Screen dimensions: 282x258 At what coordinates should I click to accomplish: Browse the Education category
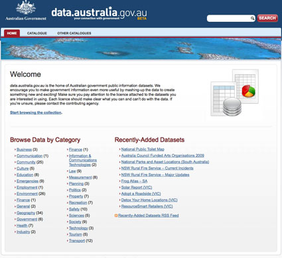tap(25, 175)
